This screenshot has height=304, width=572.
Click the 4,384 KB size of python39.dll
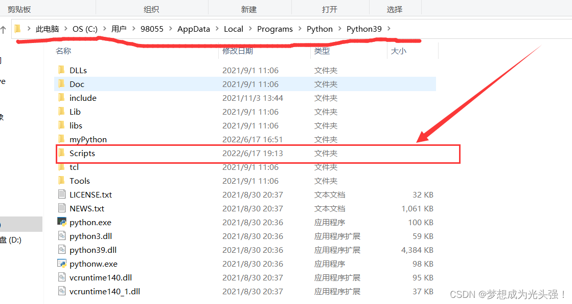click(417, 250)
